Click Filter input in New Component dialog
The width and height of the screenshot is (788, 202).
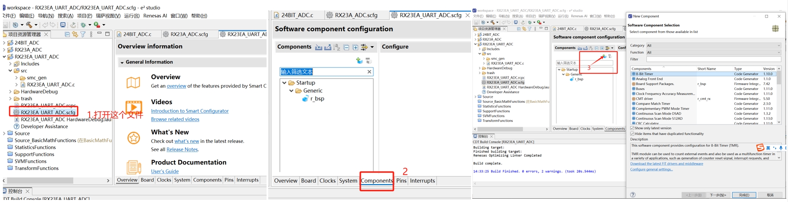(x=714, y=60)
